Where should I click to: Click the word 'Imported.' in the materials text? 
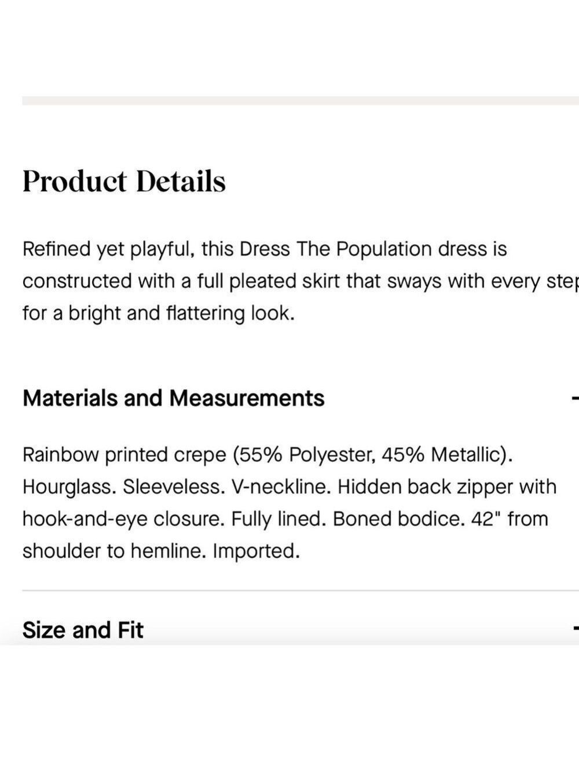[x=256, y=550]
